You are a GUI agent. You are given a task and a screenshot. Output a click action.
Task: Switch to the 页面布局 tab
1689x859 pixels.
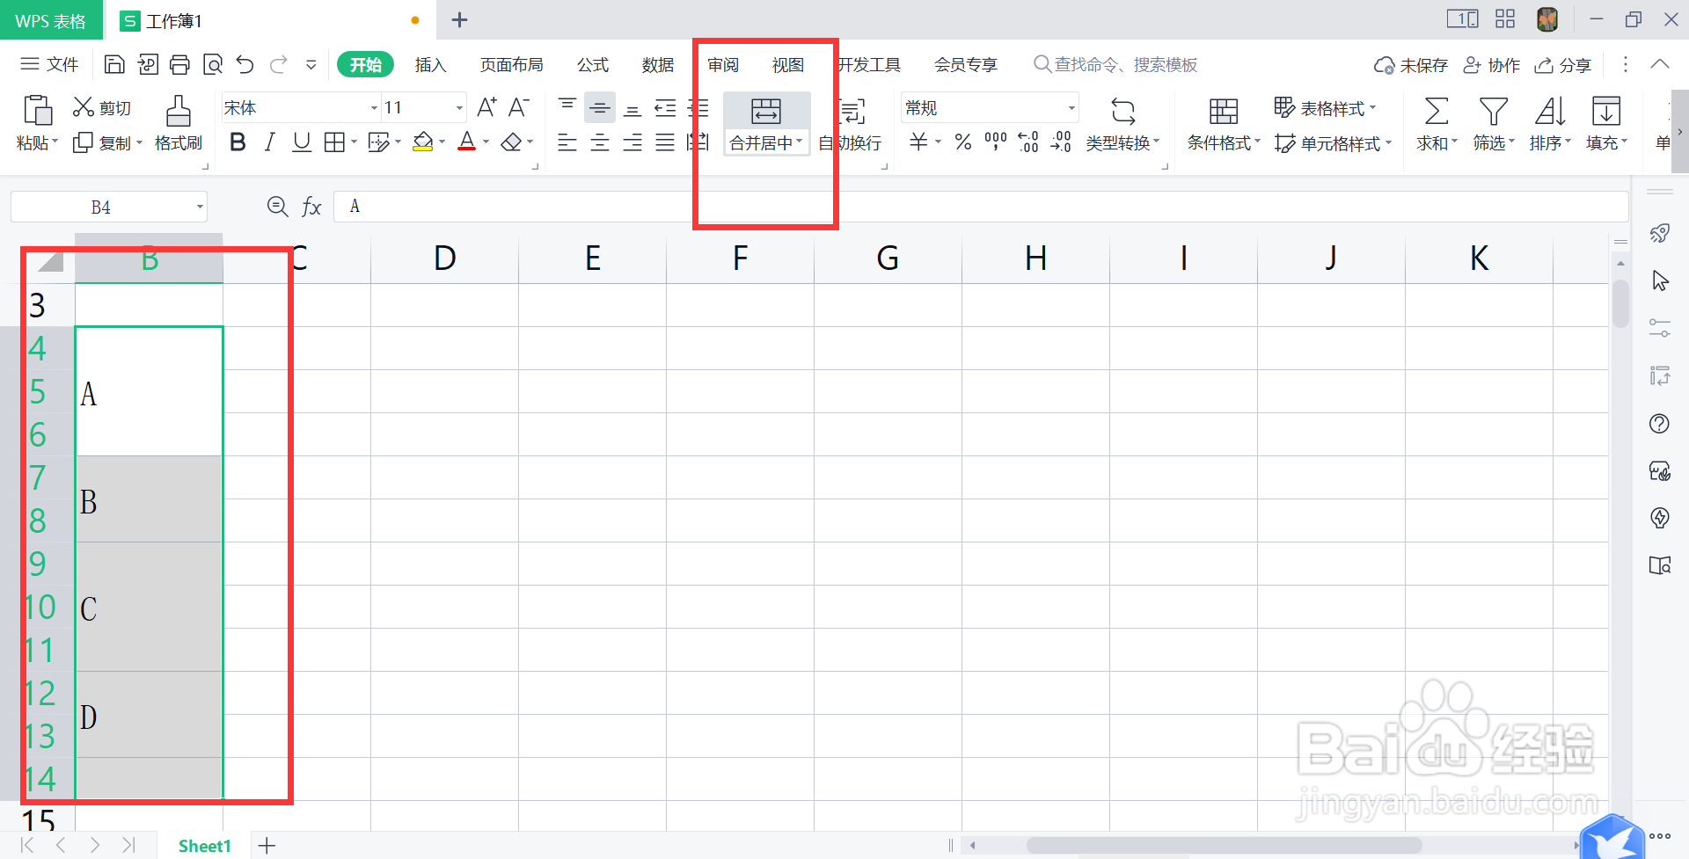point(512,65)
